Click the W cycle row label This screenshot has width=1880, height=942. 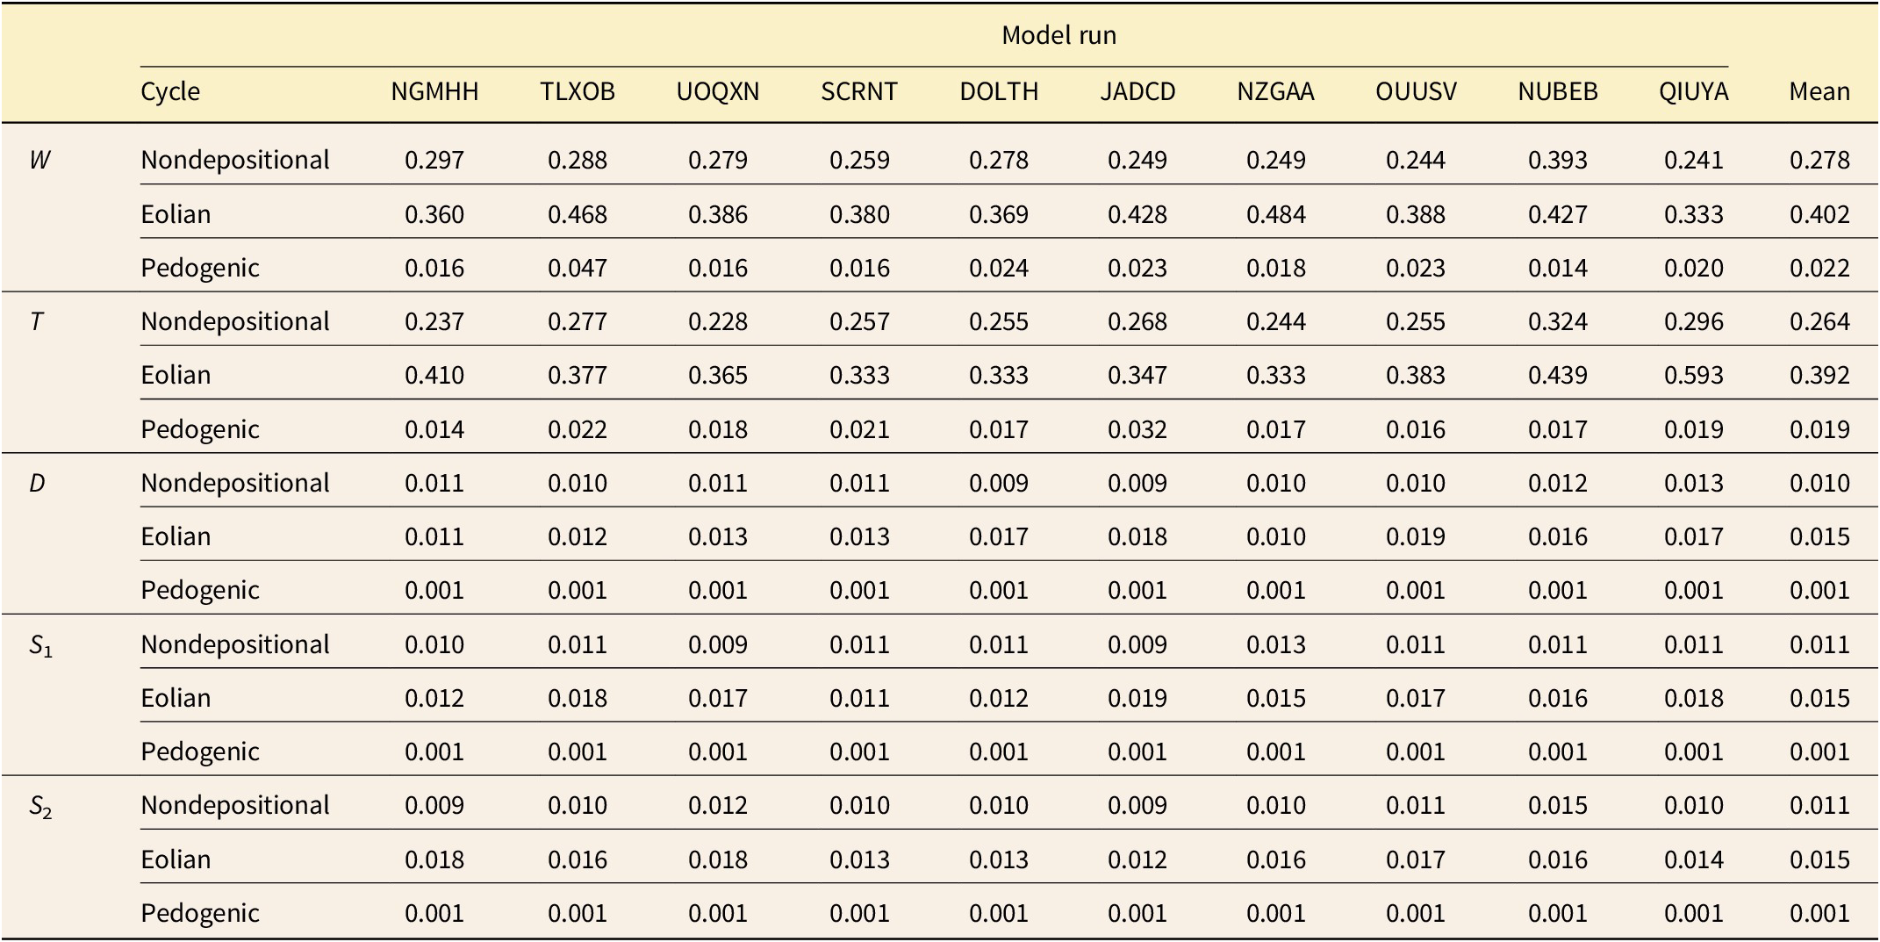pyautogui.click(x=39, y=160)
